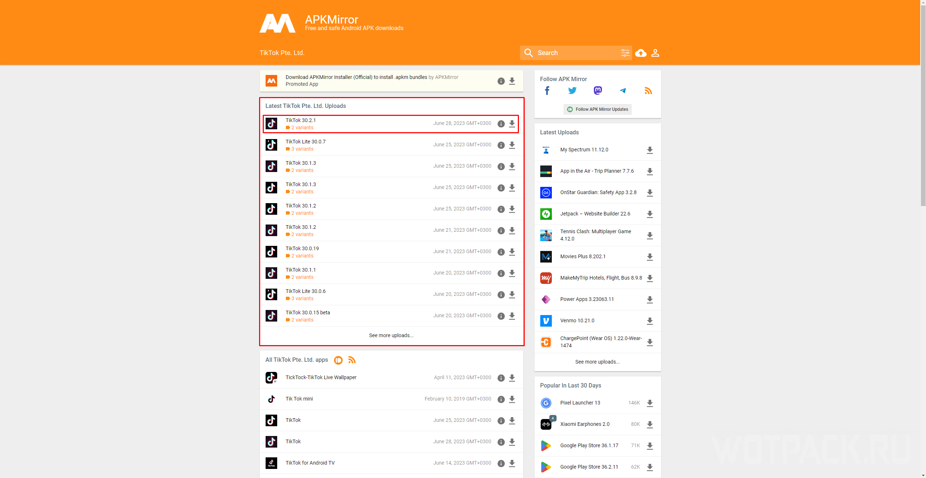Expand TikTok 30.0.15 beta variants section
Screen dimensions: 926x478
301,319
